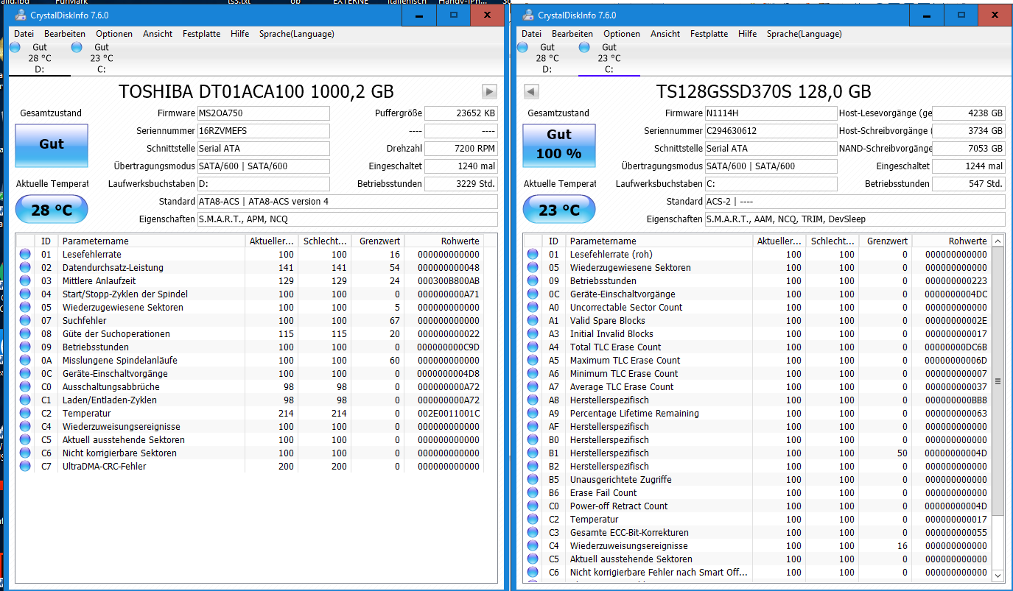1013x591 pixels.
Task: Click status orb beside Uncorrectable Sector Count
Action: tap(533, 307)
